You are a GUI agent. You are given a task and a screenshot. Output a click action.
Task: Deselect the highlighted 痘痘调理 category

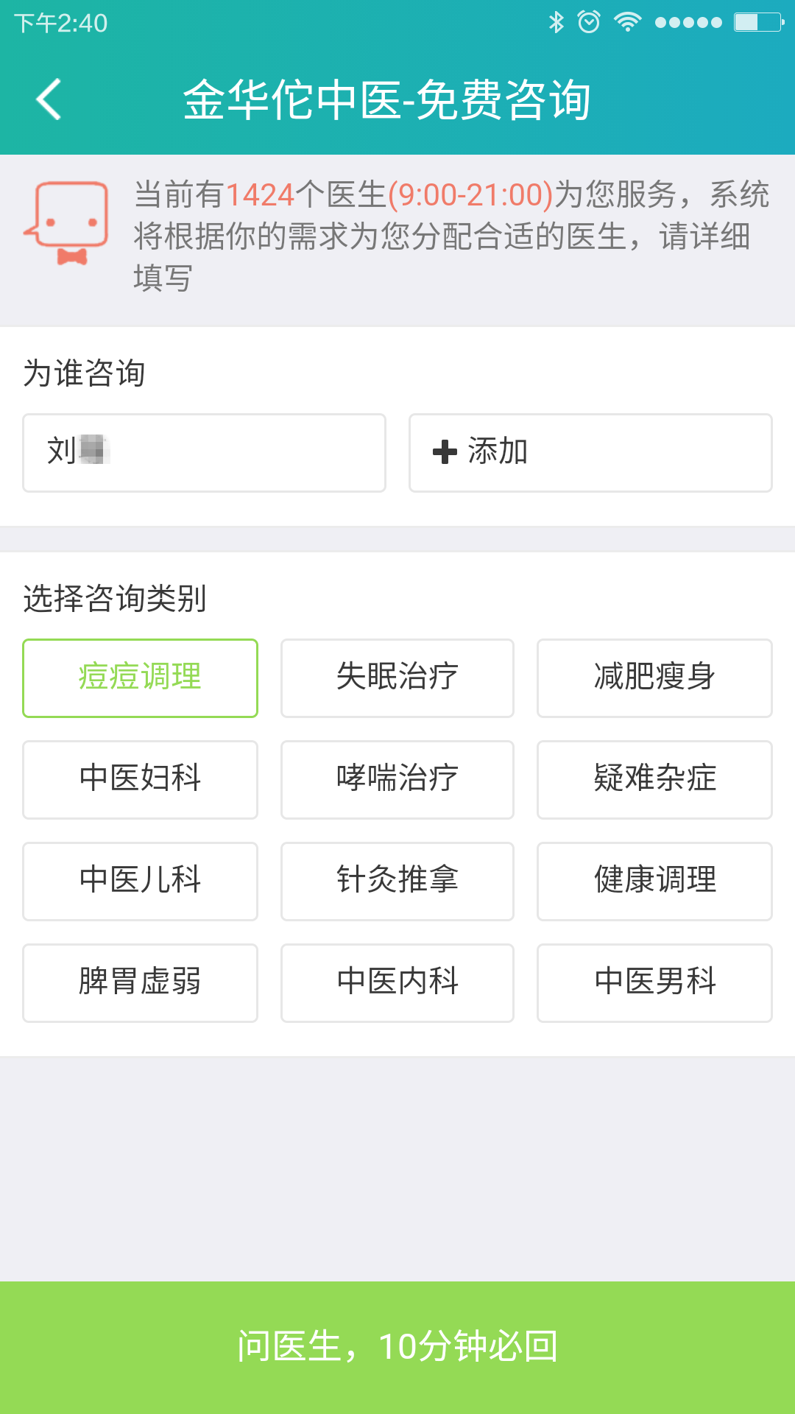click(x=140, y=678)
